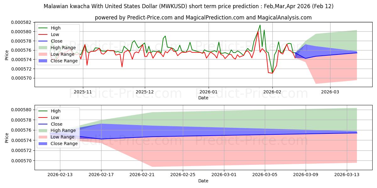Click the Low line label in top legend
The height and width of the screenshot is (188, 377).
55,34
